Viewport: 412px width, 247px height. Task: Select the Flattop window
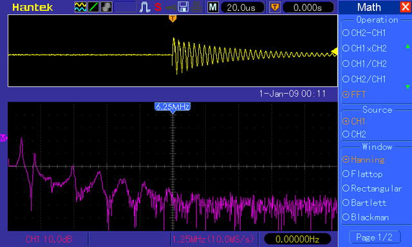362,174
